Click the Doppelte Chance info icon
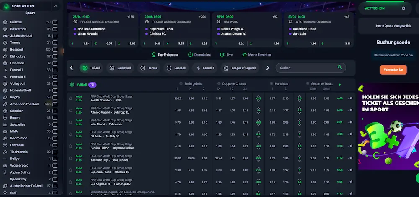 click(x=219, y=83)
